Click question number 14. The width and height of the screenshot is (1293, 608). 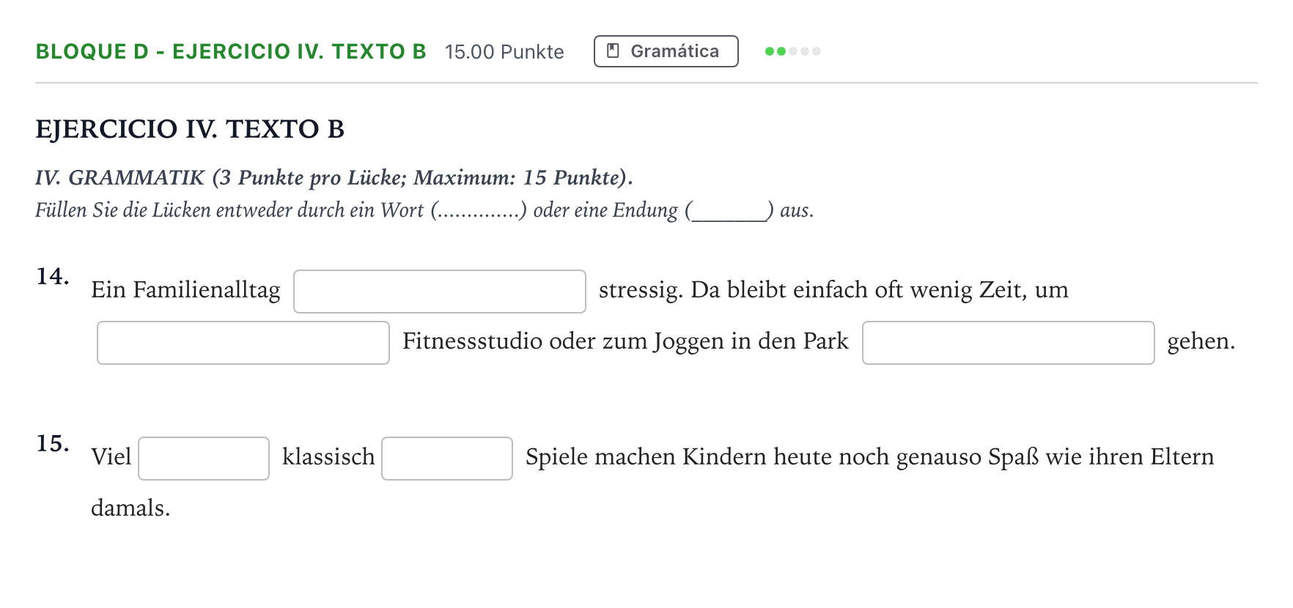(x=53, y=277)
